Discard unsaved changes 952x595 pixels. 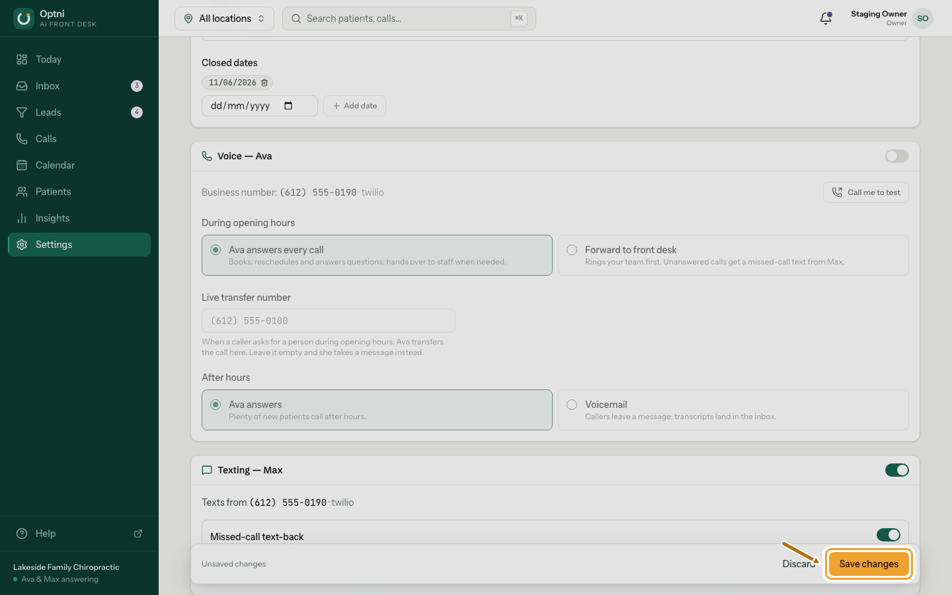coord(799,564)
